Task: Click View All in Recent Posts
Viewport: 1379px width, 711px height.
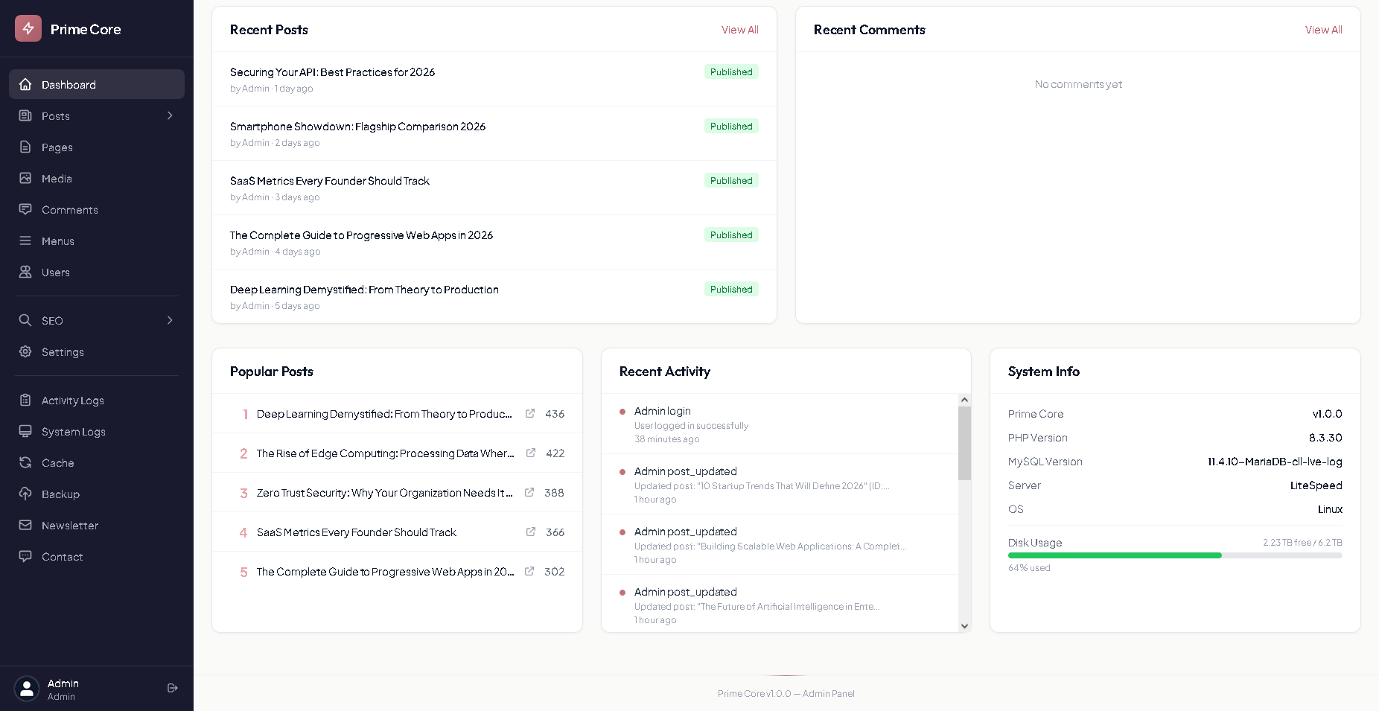Action: coord(739,30)
